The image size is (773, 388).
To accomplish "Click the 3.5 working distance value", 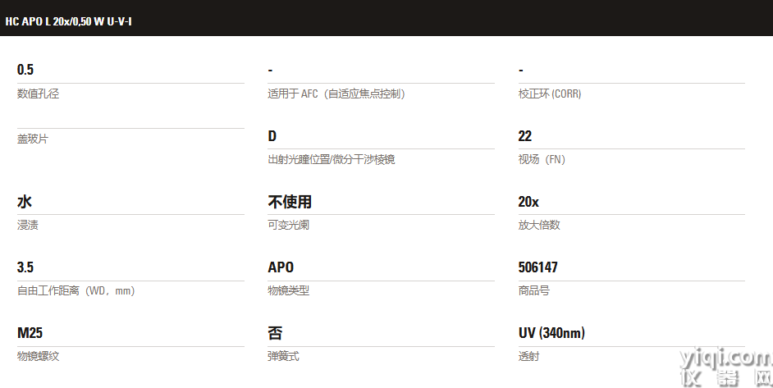I will tap(25, 267).
